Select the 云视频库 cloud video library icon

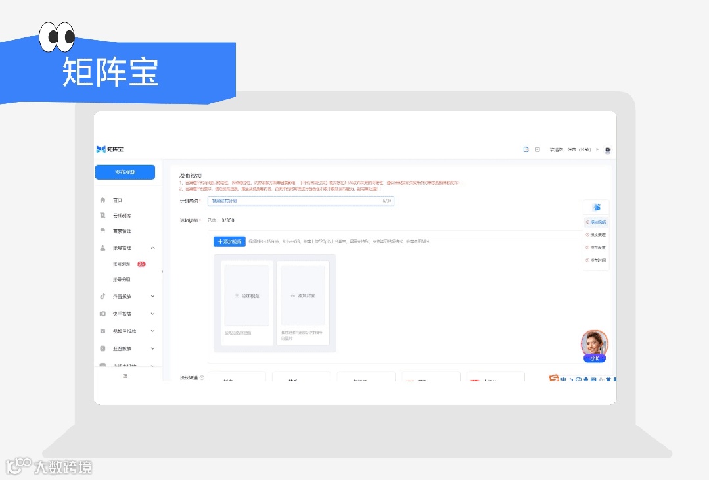(x=103, y=214)
